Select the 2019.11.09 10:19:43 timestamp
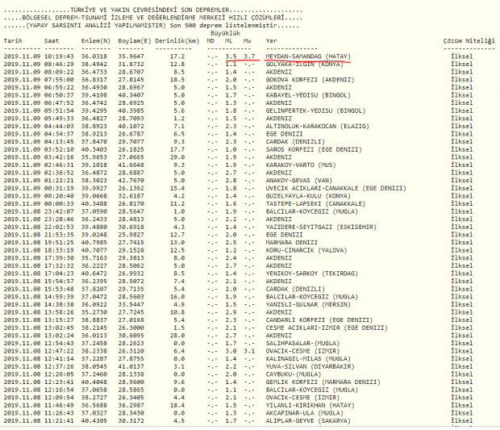 pyautogui.click(x=39, y=56)
